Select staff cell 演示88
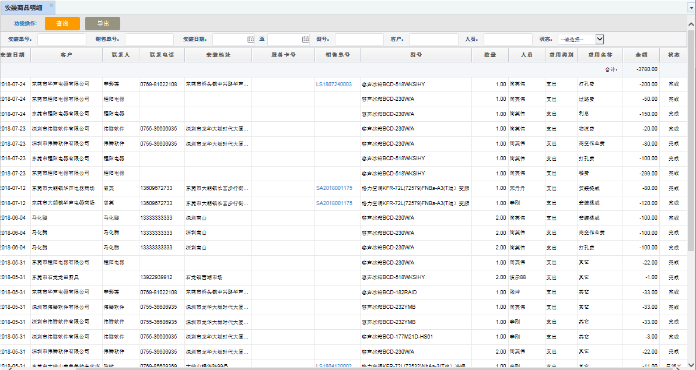The width and height of the screenshot is (696, 370). pyautogui.click(x=527, y=277)
